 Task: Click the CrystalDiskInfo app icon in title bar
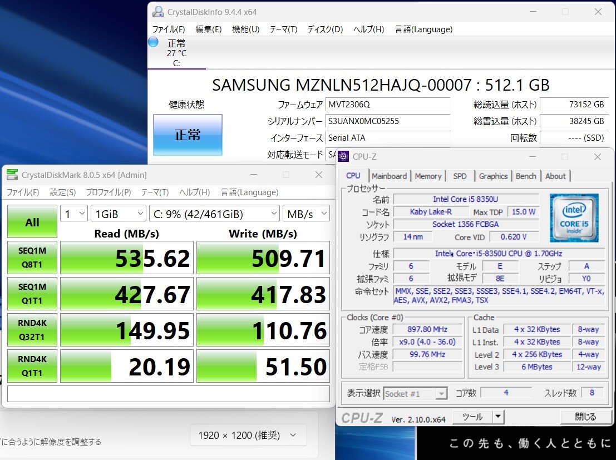(x=158, y=12)
